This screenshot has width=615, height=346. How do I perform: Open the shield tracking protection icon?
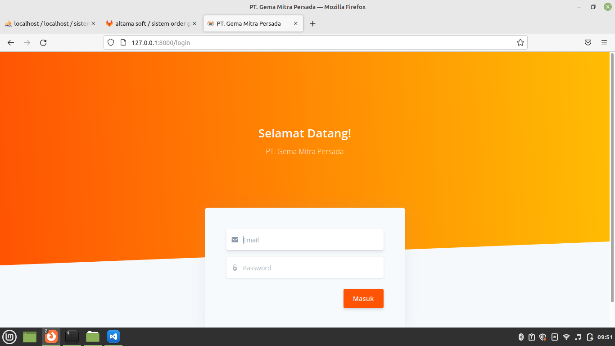[x=111, y=42]
